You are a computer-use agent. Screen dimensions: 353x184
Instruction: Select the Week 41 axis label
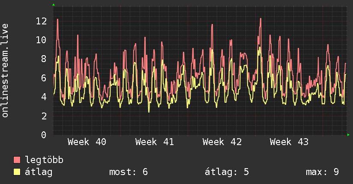(154, 142)
